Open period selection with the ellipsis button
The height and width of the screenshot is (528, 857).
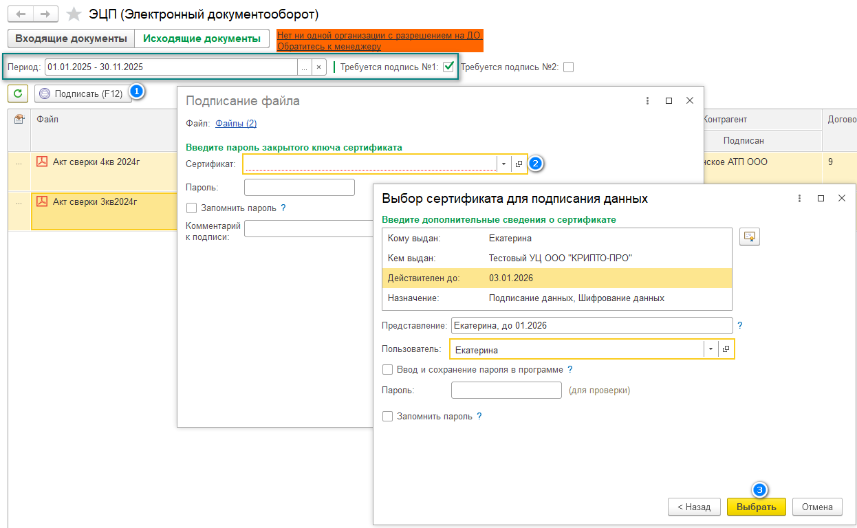coord(304,67)
